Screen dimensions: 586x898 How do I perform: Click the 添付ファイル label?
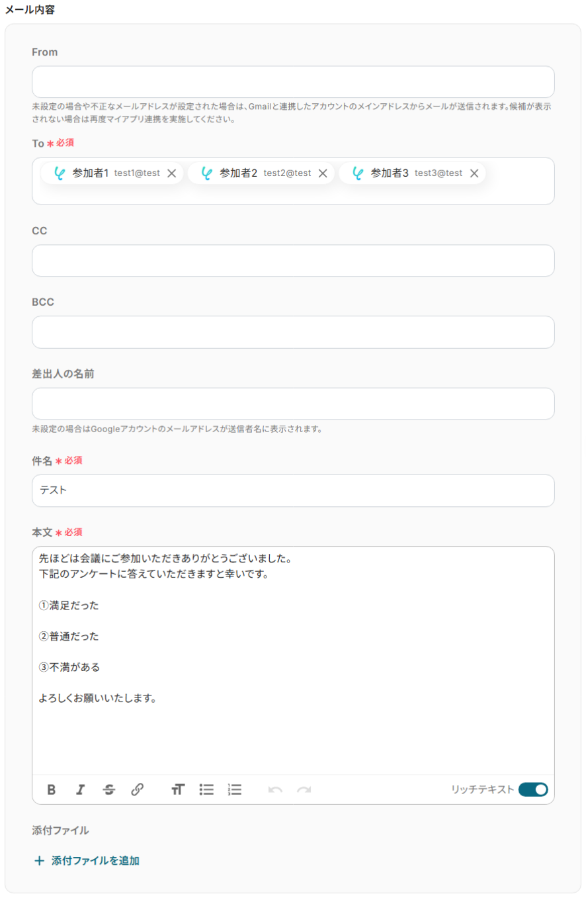[x=60, y=830]
